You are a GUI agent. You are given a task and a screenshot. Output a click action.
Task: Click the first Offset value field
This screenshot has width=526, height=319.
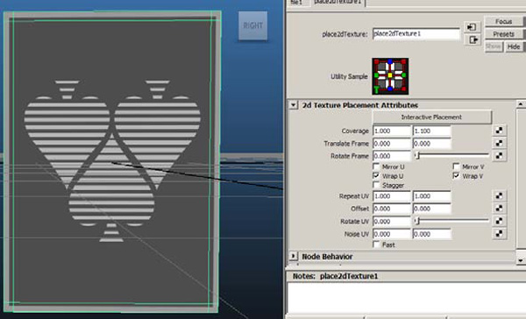[x=392, y=209]
